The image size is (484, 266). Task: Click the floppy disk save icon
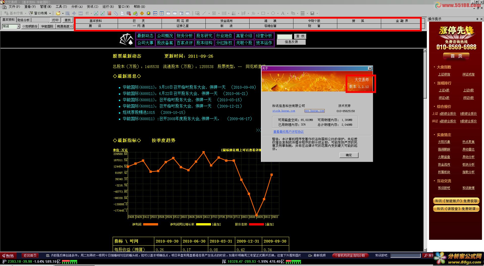312,13
